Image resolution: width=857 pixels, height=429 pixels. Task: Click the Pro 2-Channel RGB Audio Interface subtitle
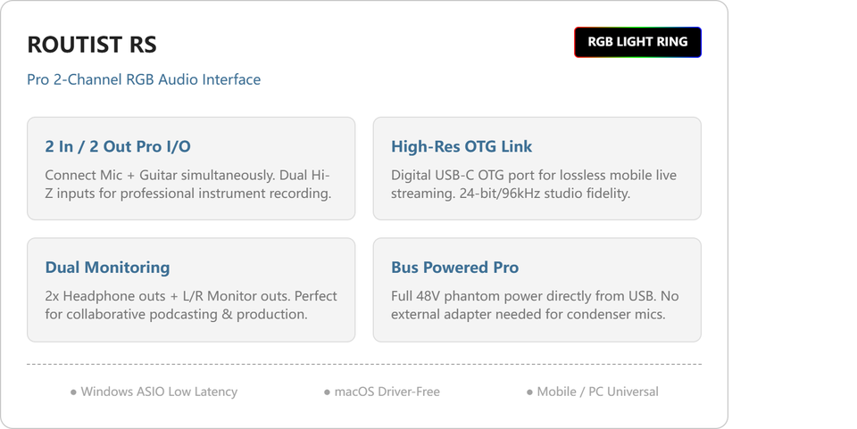144,79
